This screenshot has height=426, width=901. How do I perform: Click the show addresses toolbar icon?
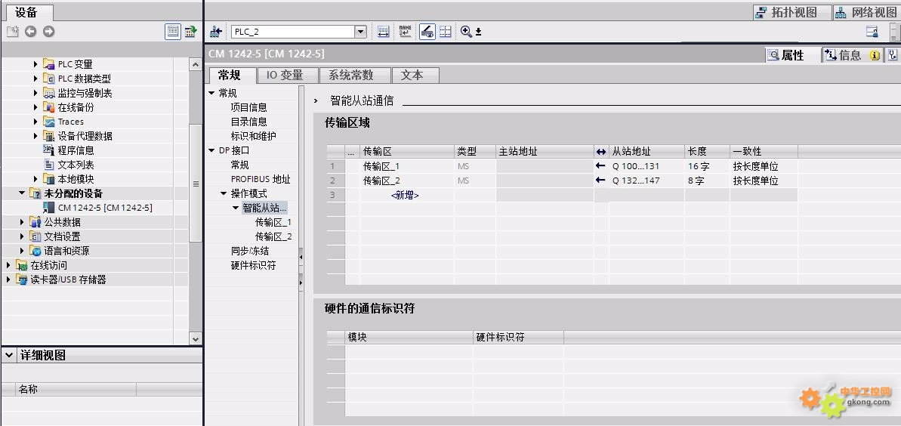coord(383,32)
